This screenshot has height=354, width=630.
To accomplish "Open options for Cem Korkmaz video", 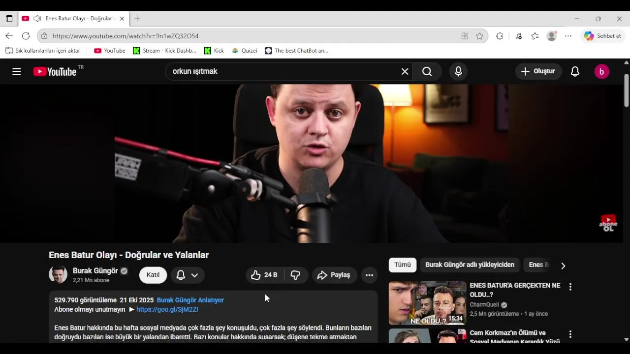I will 570,334.
